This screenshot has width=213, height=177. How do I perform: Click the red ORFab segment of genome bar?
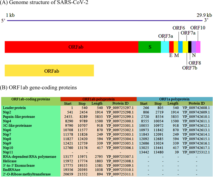72,47
